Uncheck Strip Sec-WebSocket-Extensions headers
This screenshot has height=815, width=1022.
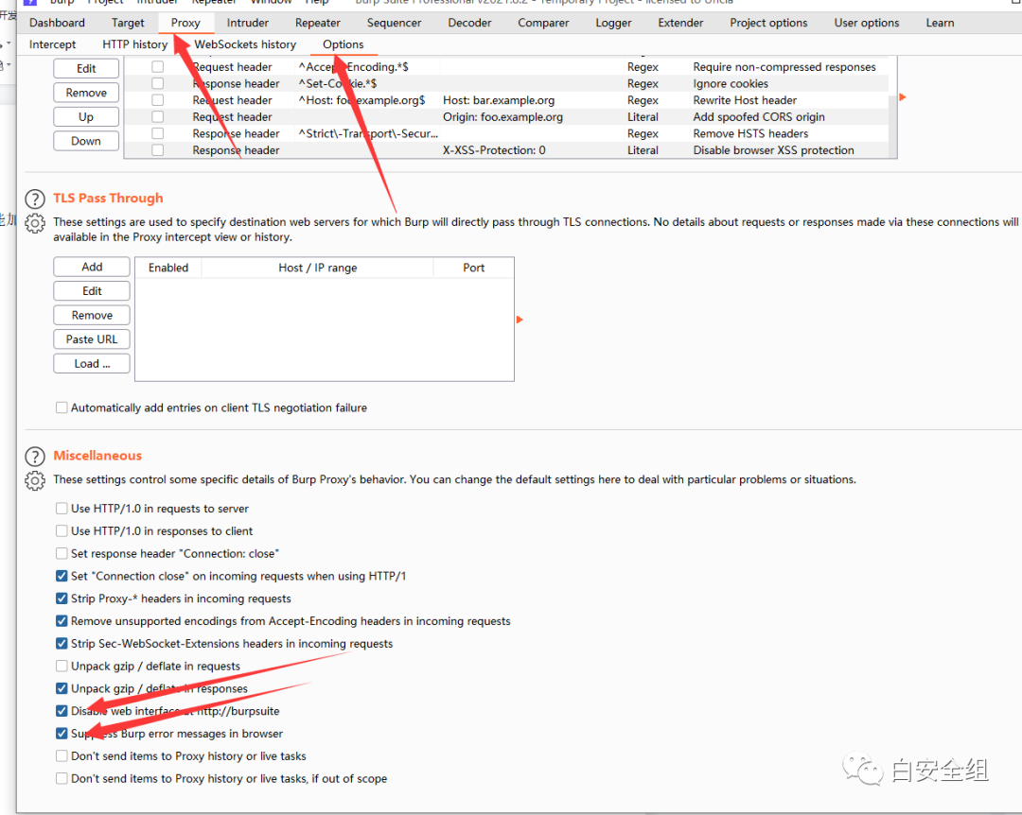(x=62, y=644)
